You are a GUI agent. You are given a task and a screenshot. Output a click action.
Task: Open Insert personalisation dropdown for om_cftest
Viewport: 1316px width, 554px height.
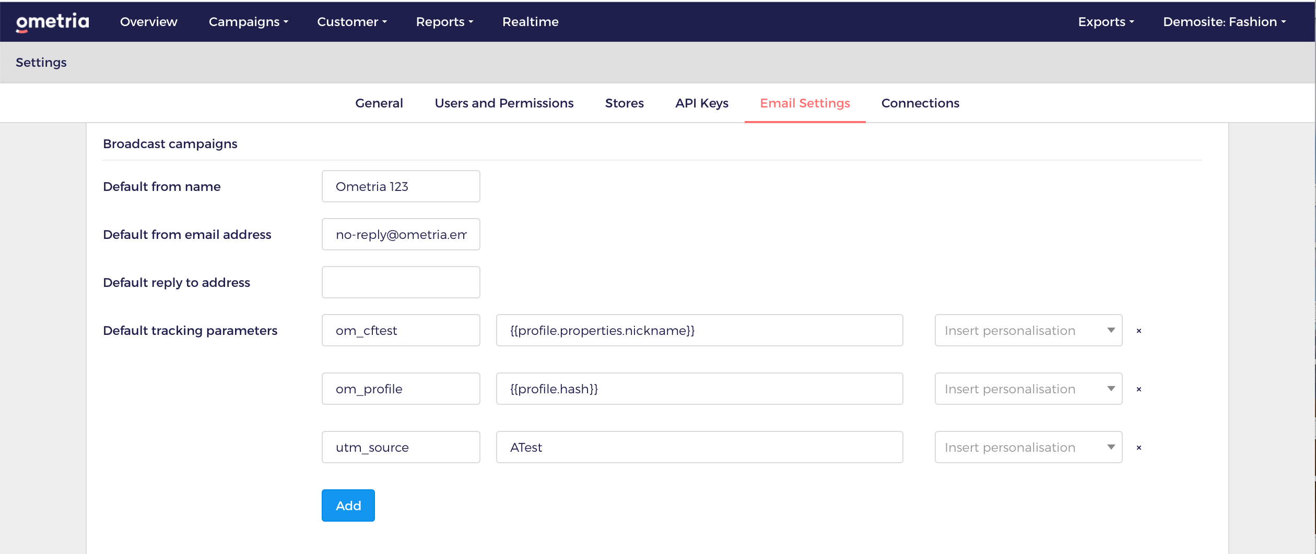pyautogui.click(x=1028, y=330)
